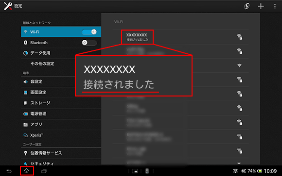Open the small apps launcher icon
Screen dimensions: 282x176
pyautogui.click(x=135, y=171)
